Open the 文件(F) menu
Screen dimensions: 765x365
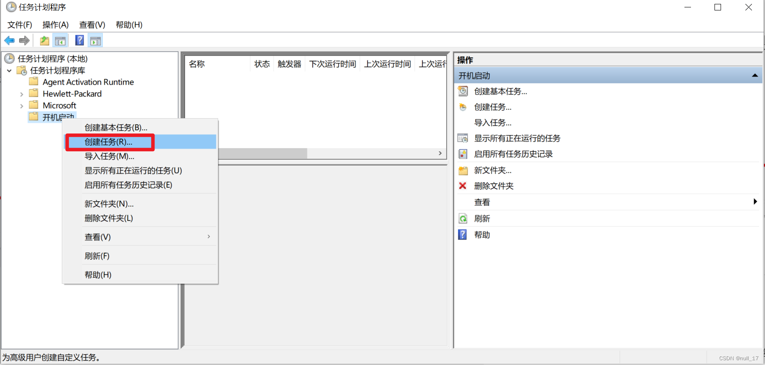pos(20,25)
